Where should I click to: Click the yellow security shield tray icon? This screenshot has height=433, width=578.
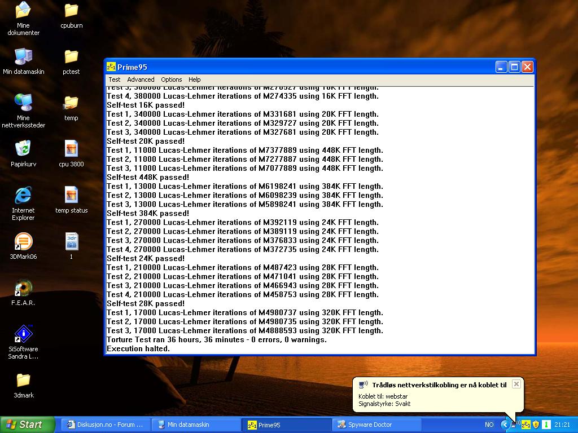[x=536, y=425]
